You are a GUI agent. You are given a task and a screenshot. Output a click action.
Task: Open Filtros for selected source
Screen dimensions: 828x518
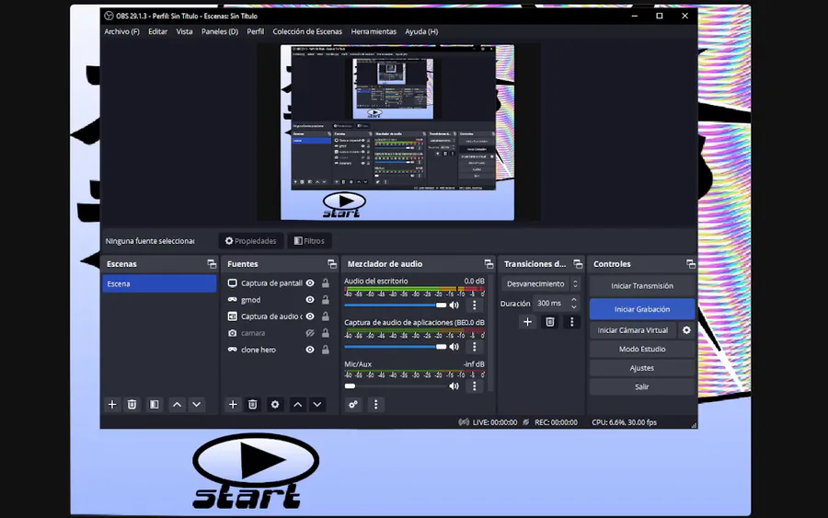pyautogui.click(x=309, y=241)
